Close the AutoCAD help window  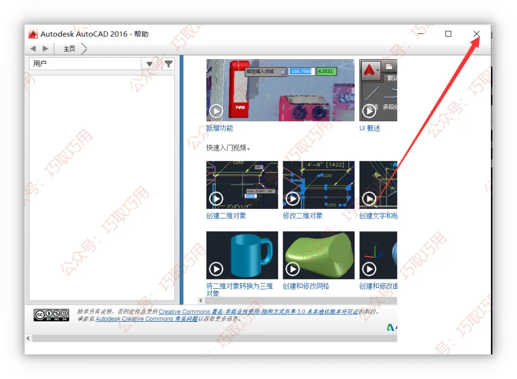tap(477, 34)
